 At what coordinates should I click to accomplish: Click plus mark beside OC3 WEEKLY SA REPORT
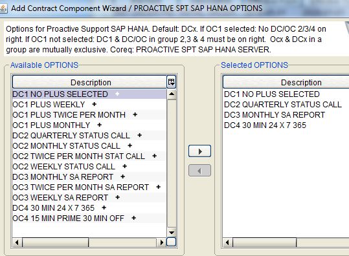(x=118, y=197)
